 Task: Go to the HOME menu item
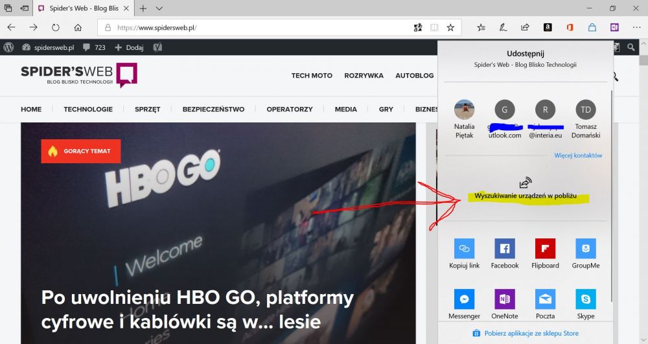(31, 109)
